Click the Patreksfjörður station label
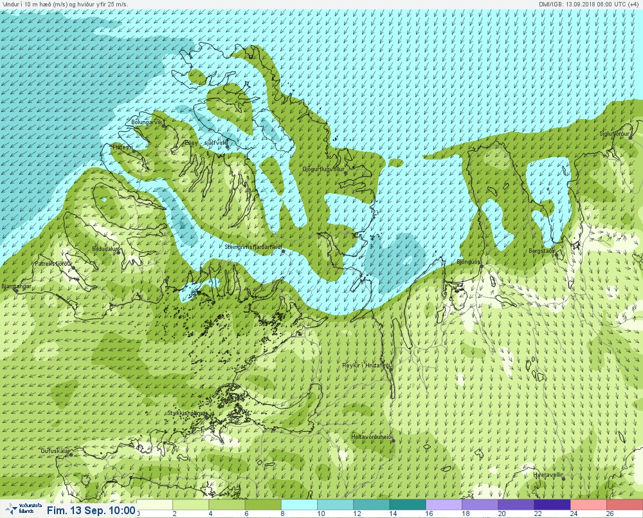This screenshot has width=643, height=518. [53, 264]
